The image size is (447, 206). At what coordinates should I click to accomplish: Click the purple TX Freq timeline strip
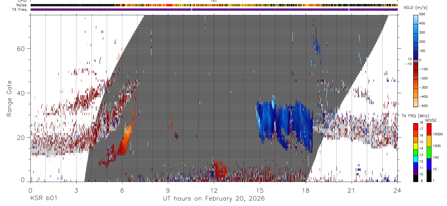(214, 9)
